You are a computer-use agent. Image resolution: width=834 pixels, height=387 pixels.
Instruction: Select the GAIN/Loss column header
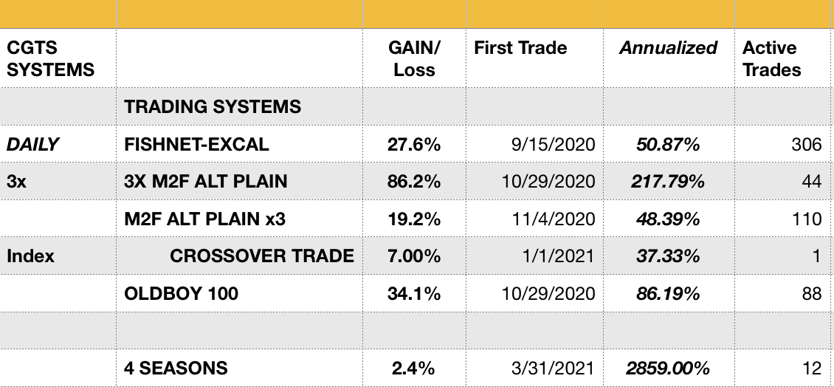414,59
